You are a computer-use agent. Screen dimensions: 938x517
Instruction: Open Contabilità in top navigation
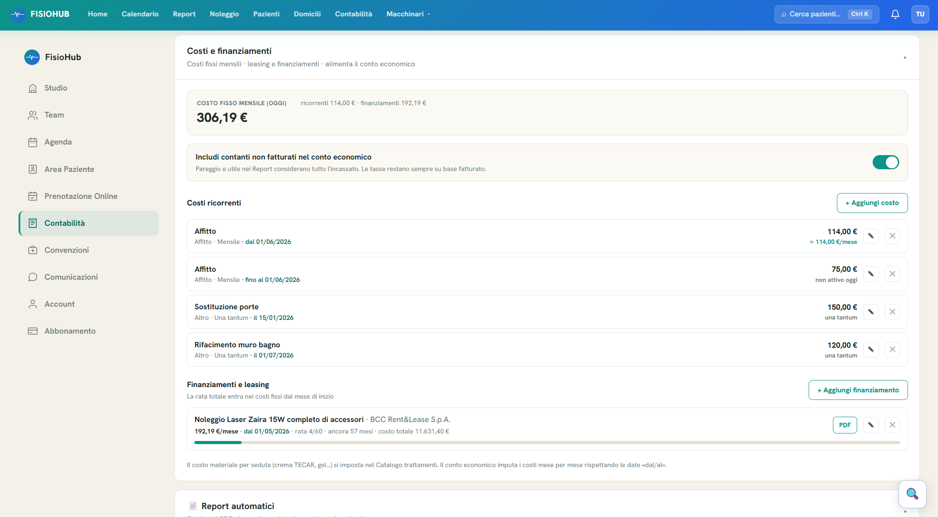[x=353, y=14]
